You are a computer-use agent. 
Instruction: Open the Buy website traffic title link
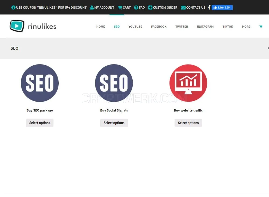pos(188,110)
